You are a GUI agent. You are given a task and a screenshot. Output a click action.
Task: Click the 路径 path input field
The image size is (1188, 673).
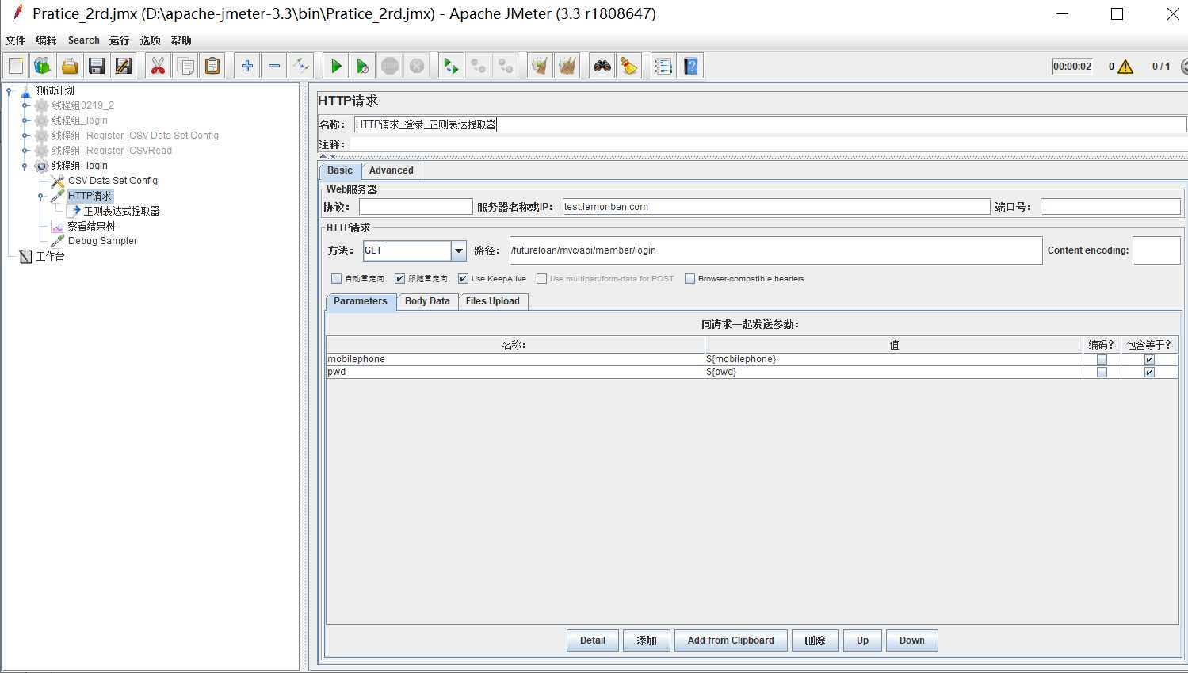pos(776,250)
